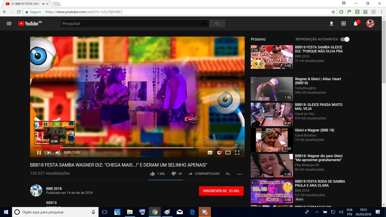Open 'BBB18: GLEICE PASSA MUITO MAL VEJA'
386x217 pixels.
point(319,107)
